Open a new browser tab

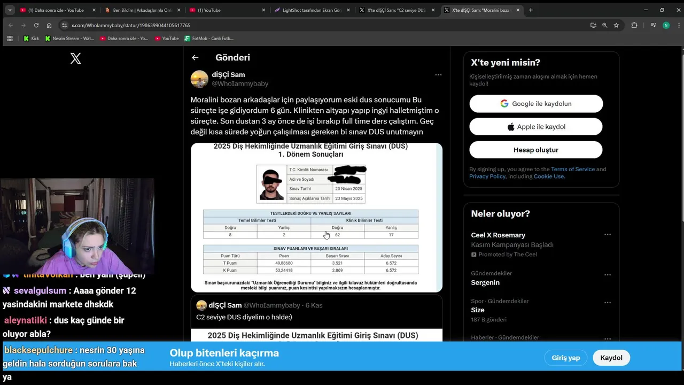click(531, 10)
